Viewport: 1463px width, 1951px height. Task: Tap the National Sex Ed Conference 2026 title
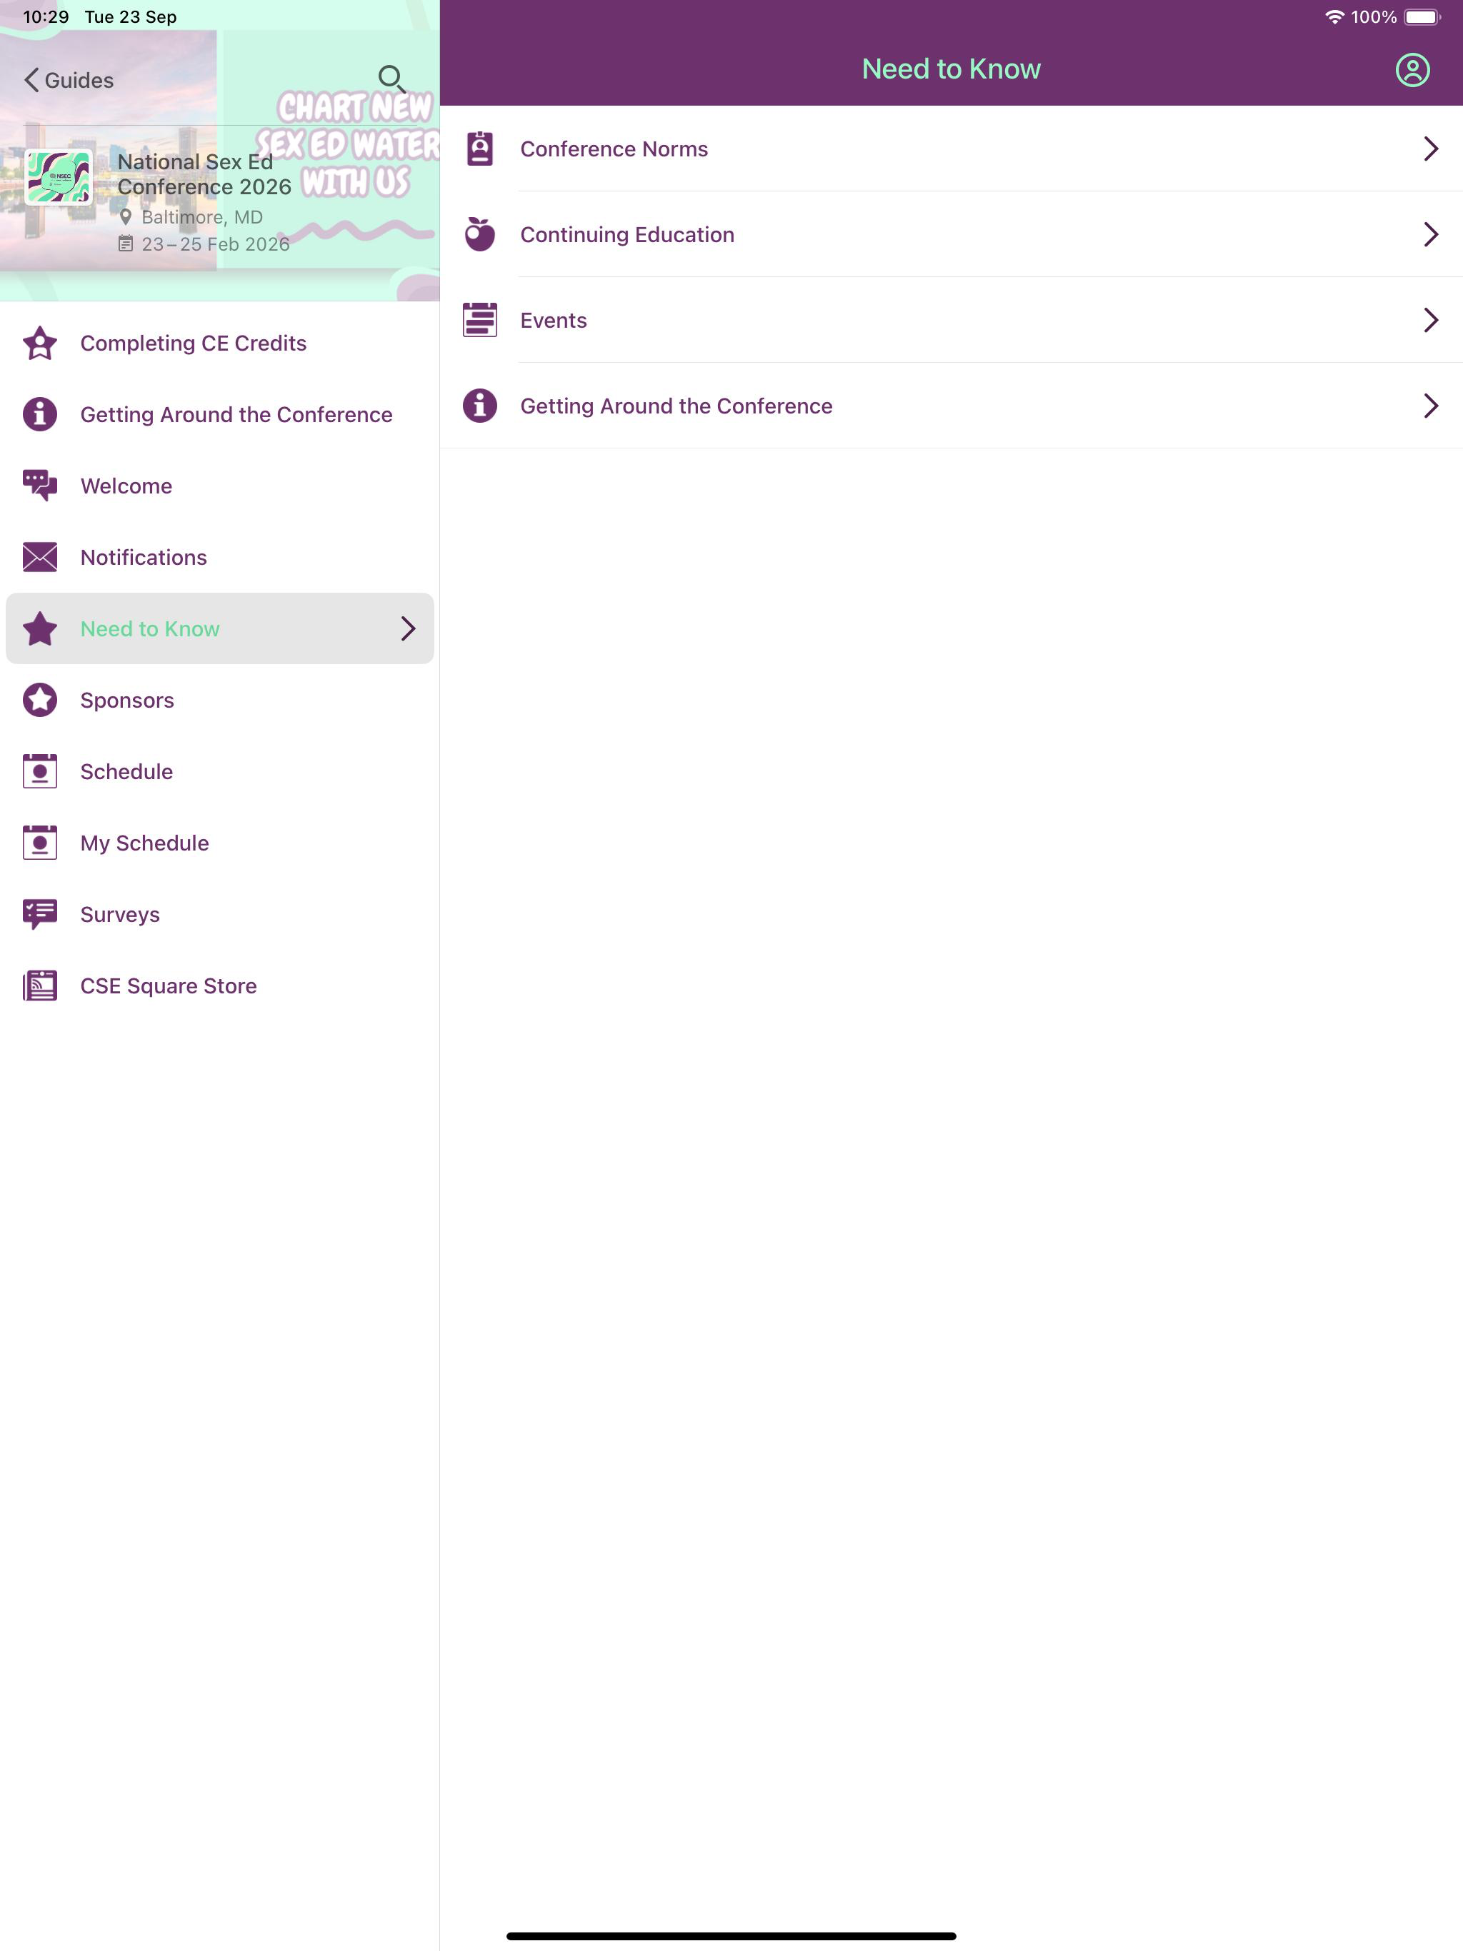204,175
